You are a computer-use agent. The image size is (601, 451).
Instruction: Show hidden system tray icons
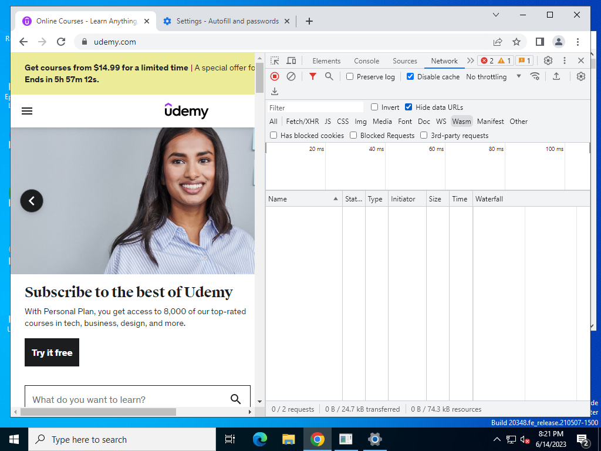click(497, 439)
